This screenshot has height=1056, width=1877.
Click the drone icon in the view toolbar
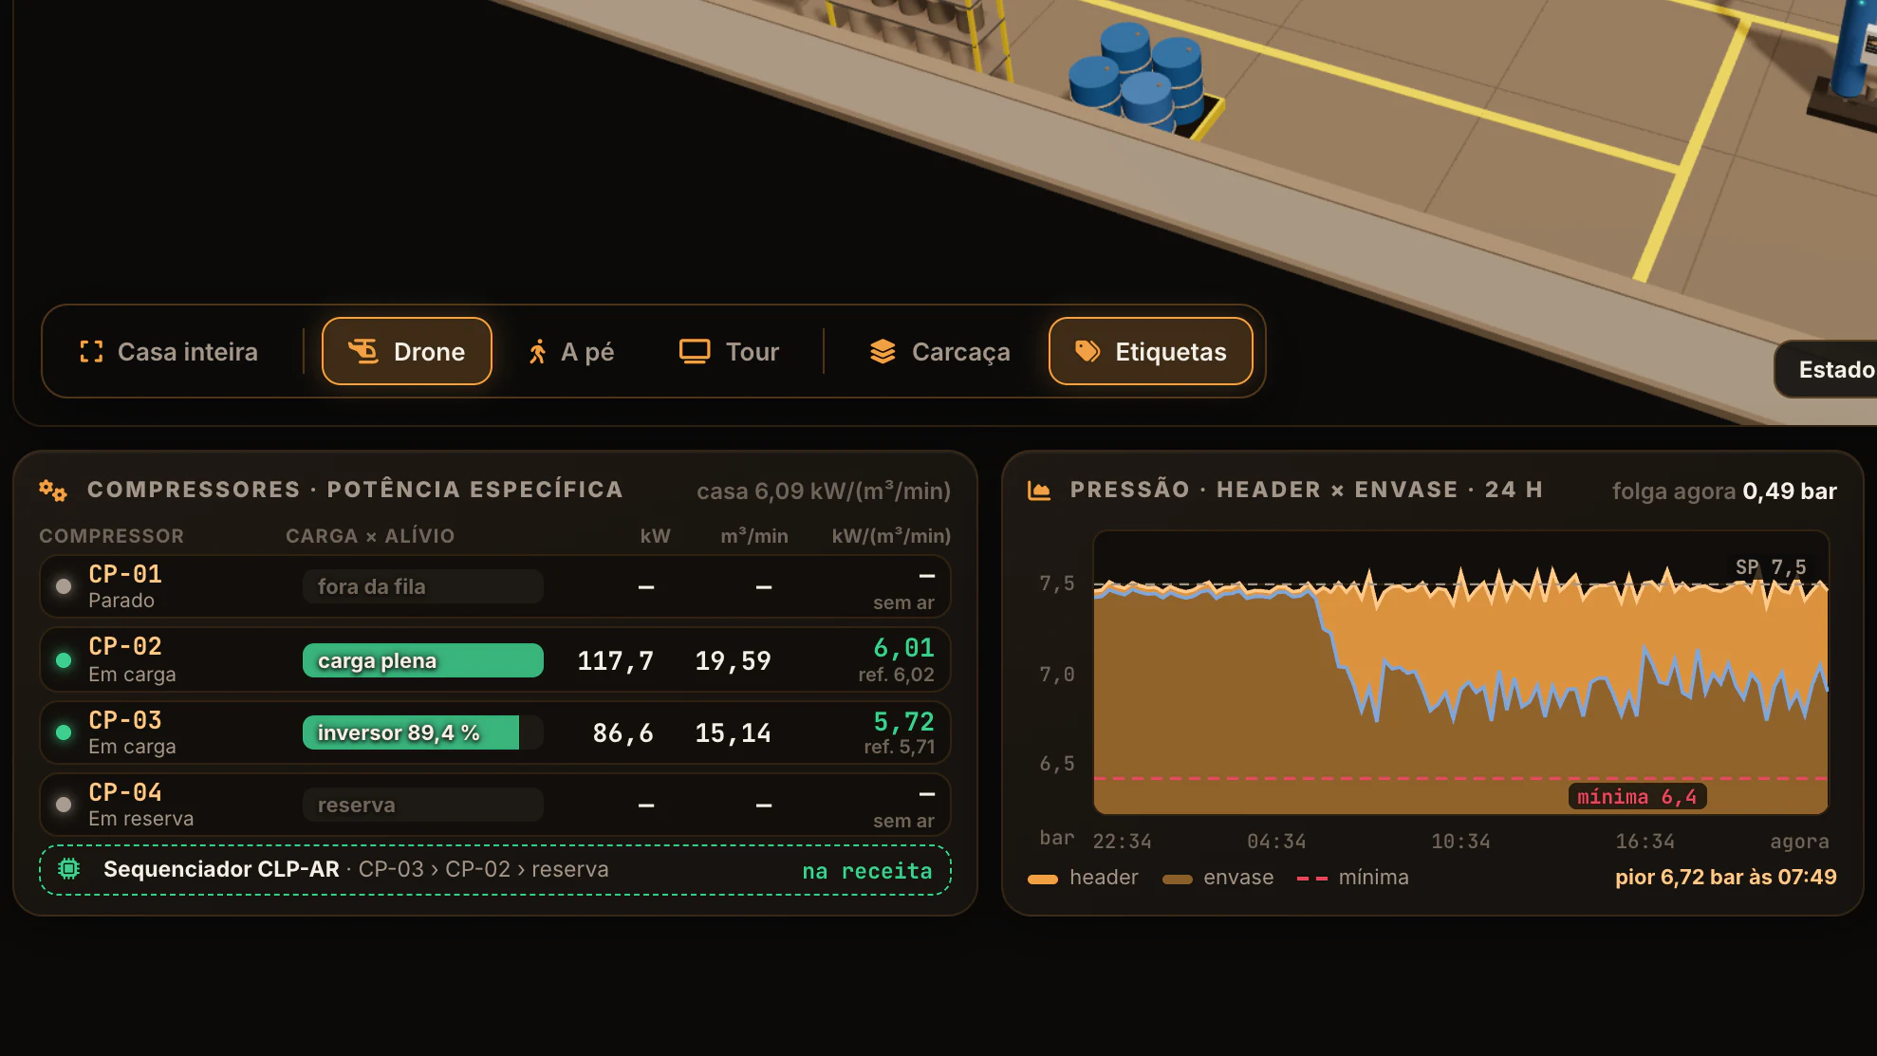pos(362,352)
